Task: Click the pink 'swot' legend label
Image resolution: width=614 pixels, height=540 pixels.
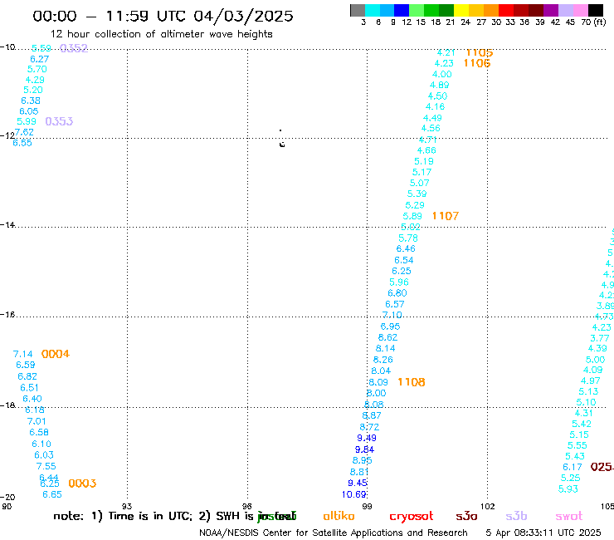Action: coord(569,516)
